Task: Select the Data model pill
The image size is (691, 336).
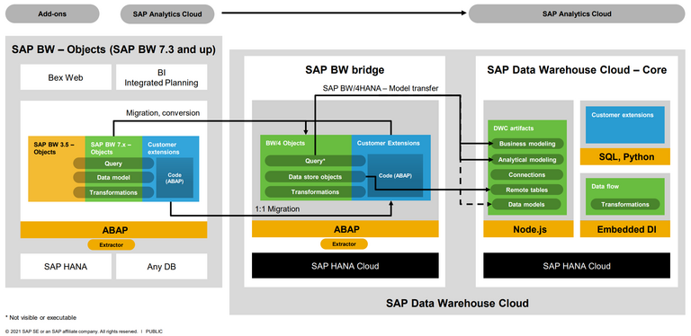Action: coord(113,178)
